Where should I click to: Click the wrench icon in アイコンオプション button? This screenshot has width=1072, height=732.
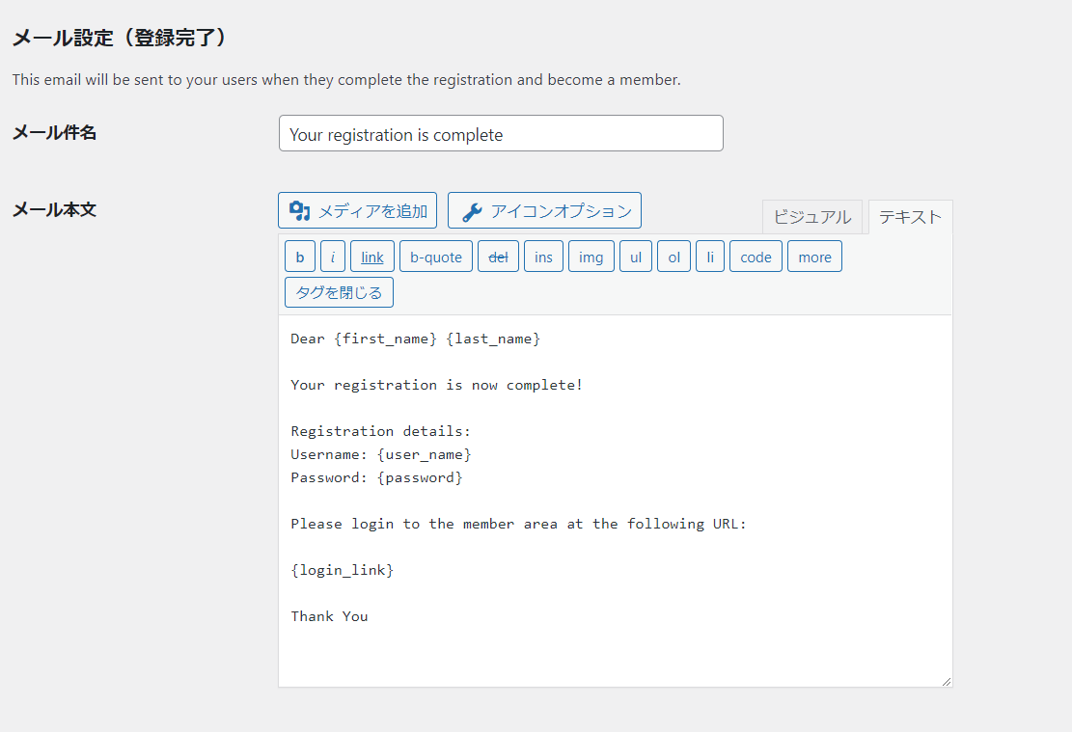pyautogui.click(x=472, y=212)
